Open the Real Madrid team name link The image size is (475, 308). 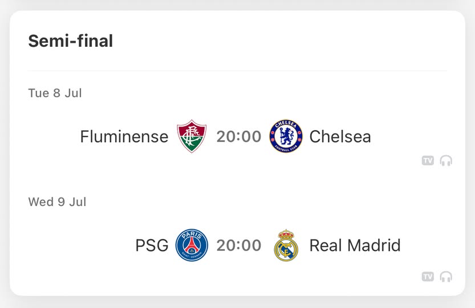point(355,245)
